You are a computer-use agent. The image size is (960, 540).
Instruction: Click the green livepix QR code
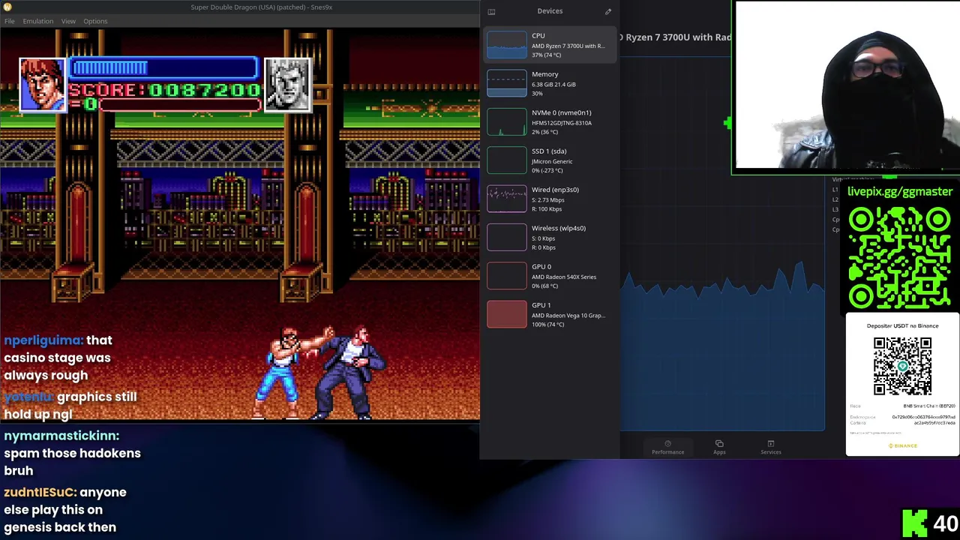click(899, 258)
